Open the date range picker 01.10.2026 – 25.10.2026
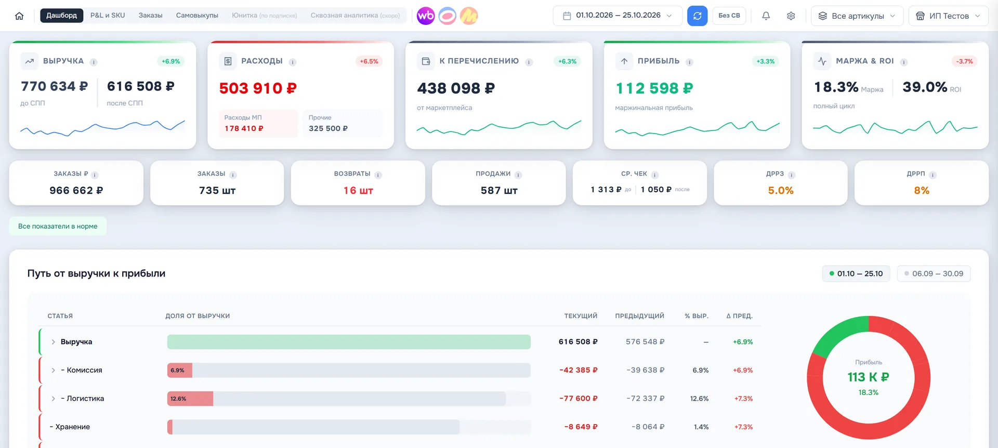 point(618,16)
